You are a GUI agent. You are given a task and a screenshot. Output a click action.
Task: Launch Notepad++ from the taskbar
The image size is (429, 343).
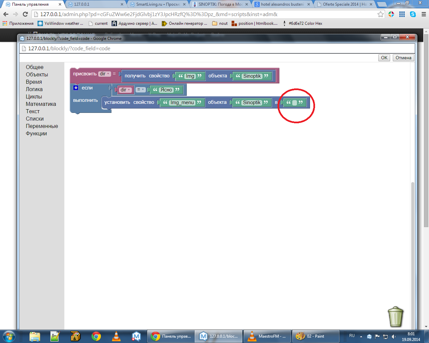pyautogui.click(x=55, y=336)
